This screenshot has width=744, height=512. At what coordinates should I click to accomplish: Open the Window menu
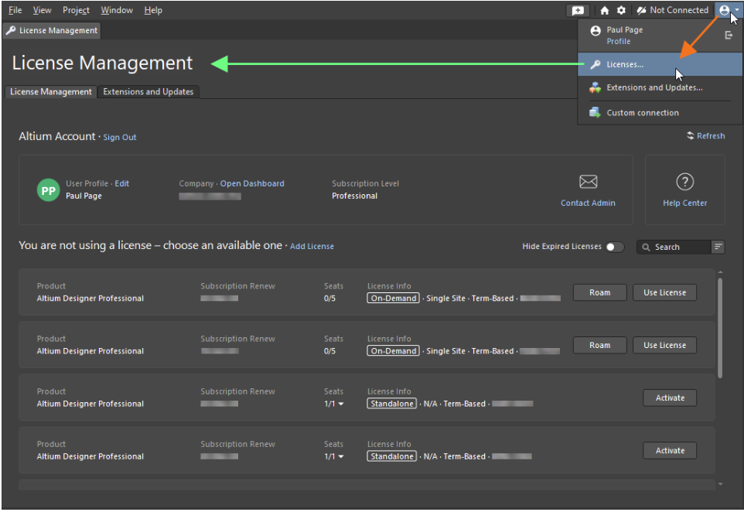pyautogui.click(x=117, y=10)
